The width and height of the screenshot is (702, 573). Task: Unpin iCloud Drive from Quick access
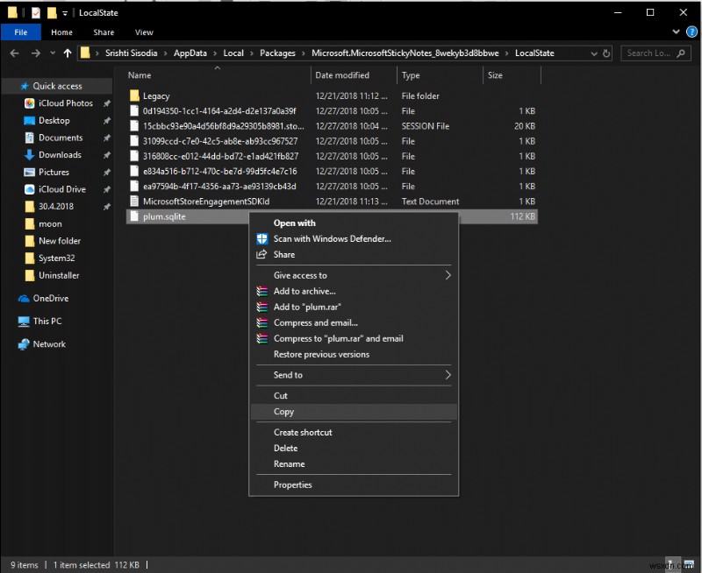(x=106, y=189)
